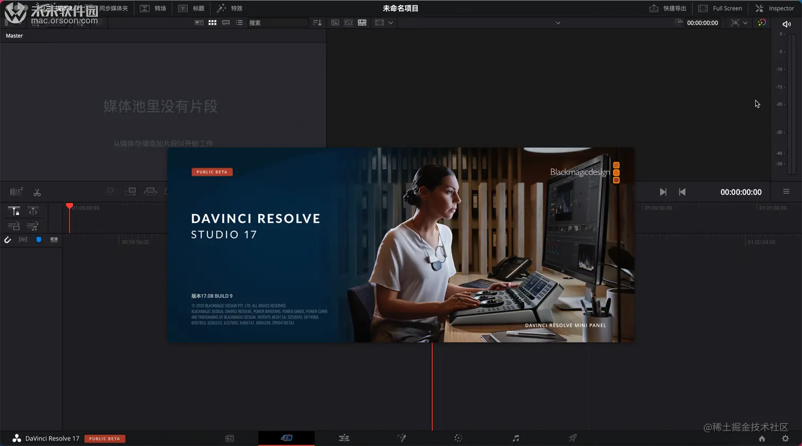
Task: Open project settings gear icon
Action: coord(786,439)
